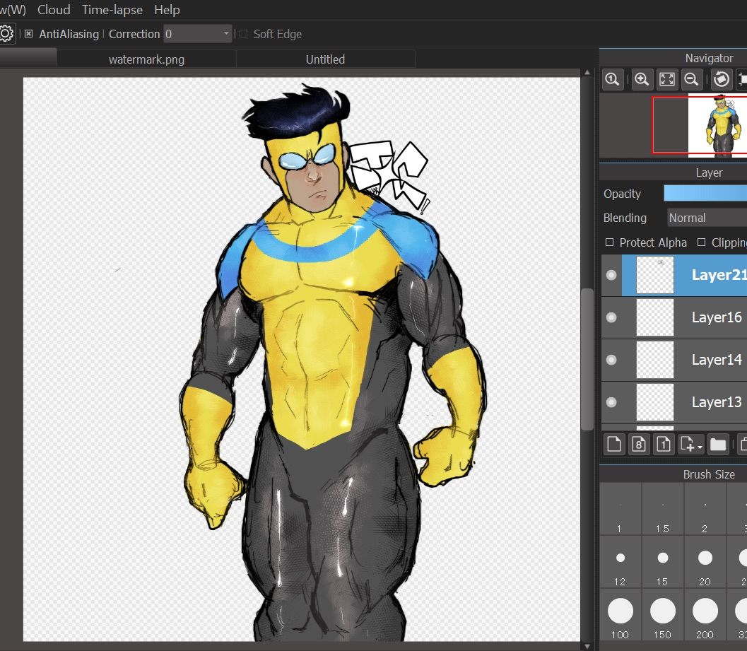
Task: Click the reset rotation icon in Navigator
Action: pos(722,79)
